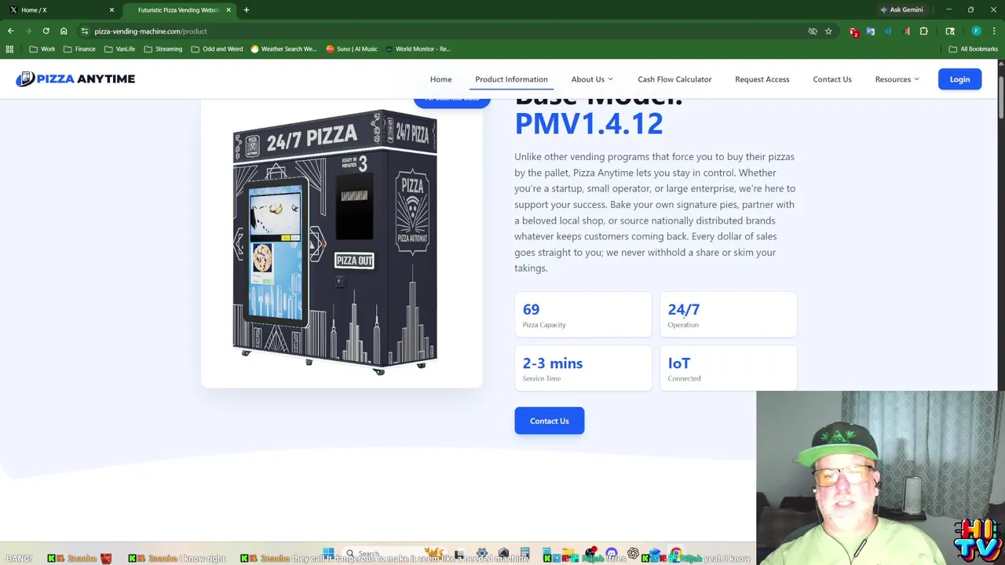This screenshot has height=565, width=1005.
Task: Open the Odd and Weird bookmarks folder
Action: 217,49
